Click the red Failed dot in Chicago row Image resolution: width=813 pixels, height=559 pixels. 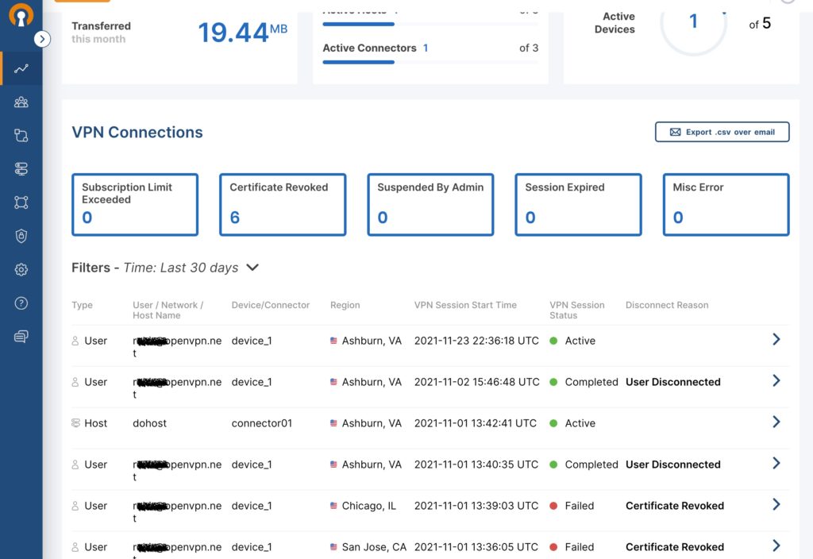pyautogui.click(x=553, y=506)
